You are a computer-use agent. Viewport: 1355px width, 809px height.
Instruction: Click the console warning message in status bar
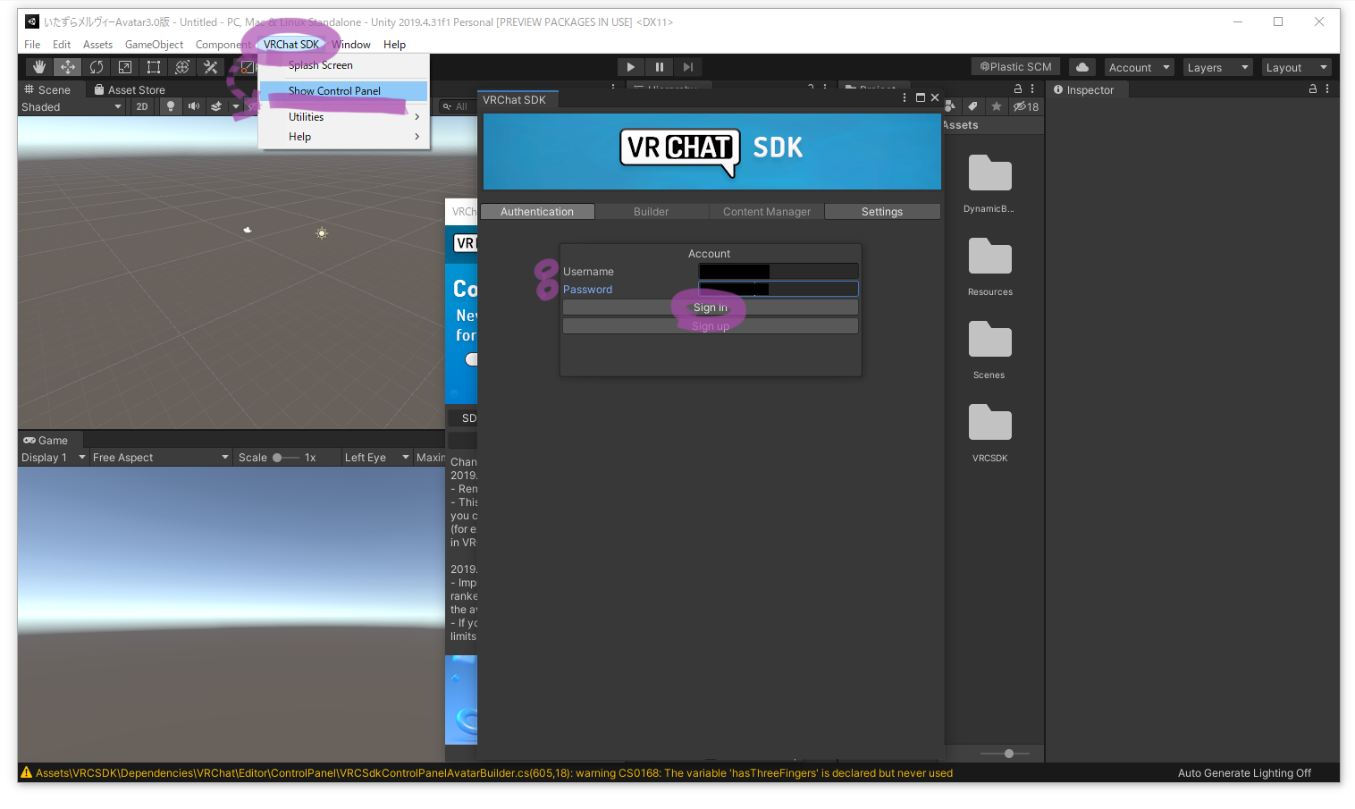(x=487, y=772)
